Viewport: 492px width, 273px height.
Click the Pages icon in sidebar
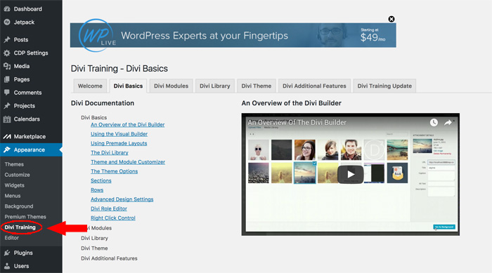click(7, 79)
